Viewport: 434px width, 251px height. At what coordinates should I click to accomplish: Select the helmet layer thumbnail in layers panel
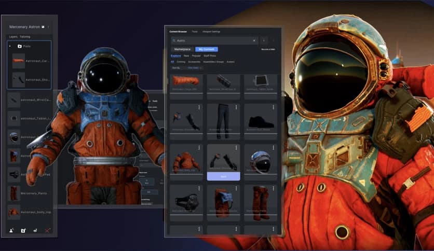click(x=14, y=137)
